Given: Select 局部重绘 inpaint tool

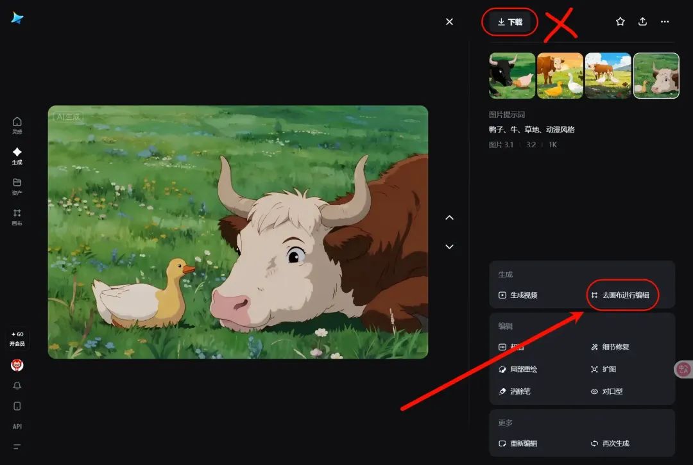Looking at the screenshot, I should coord(518,370).
